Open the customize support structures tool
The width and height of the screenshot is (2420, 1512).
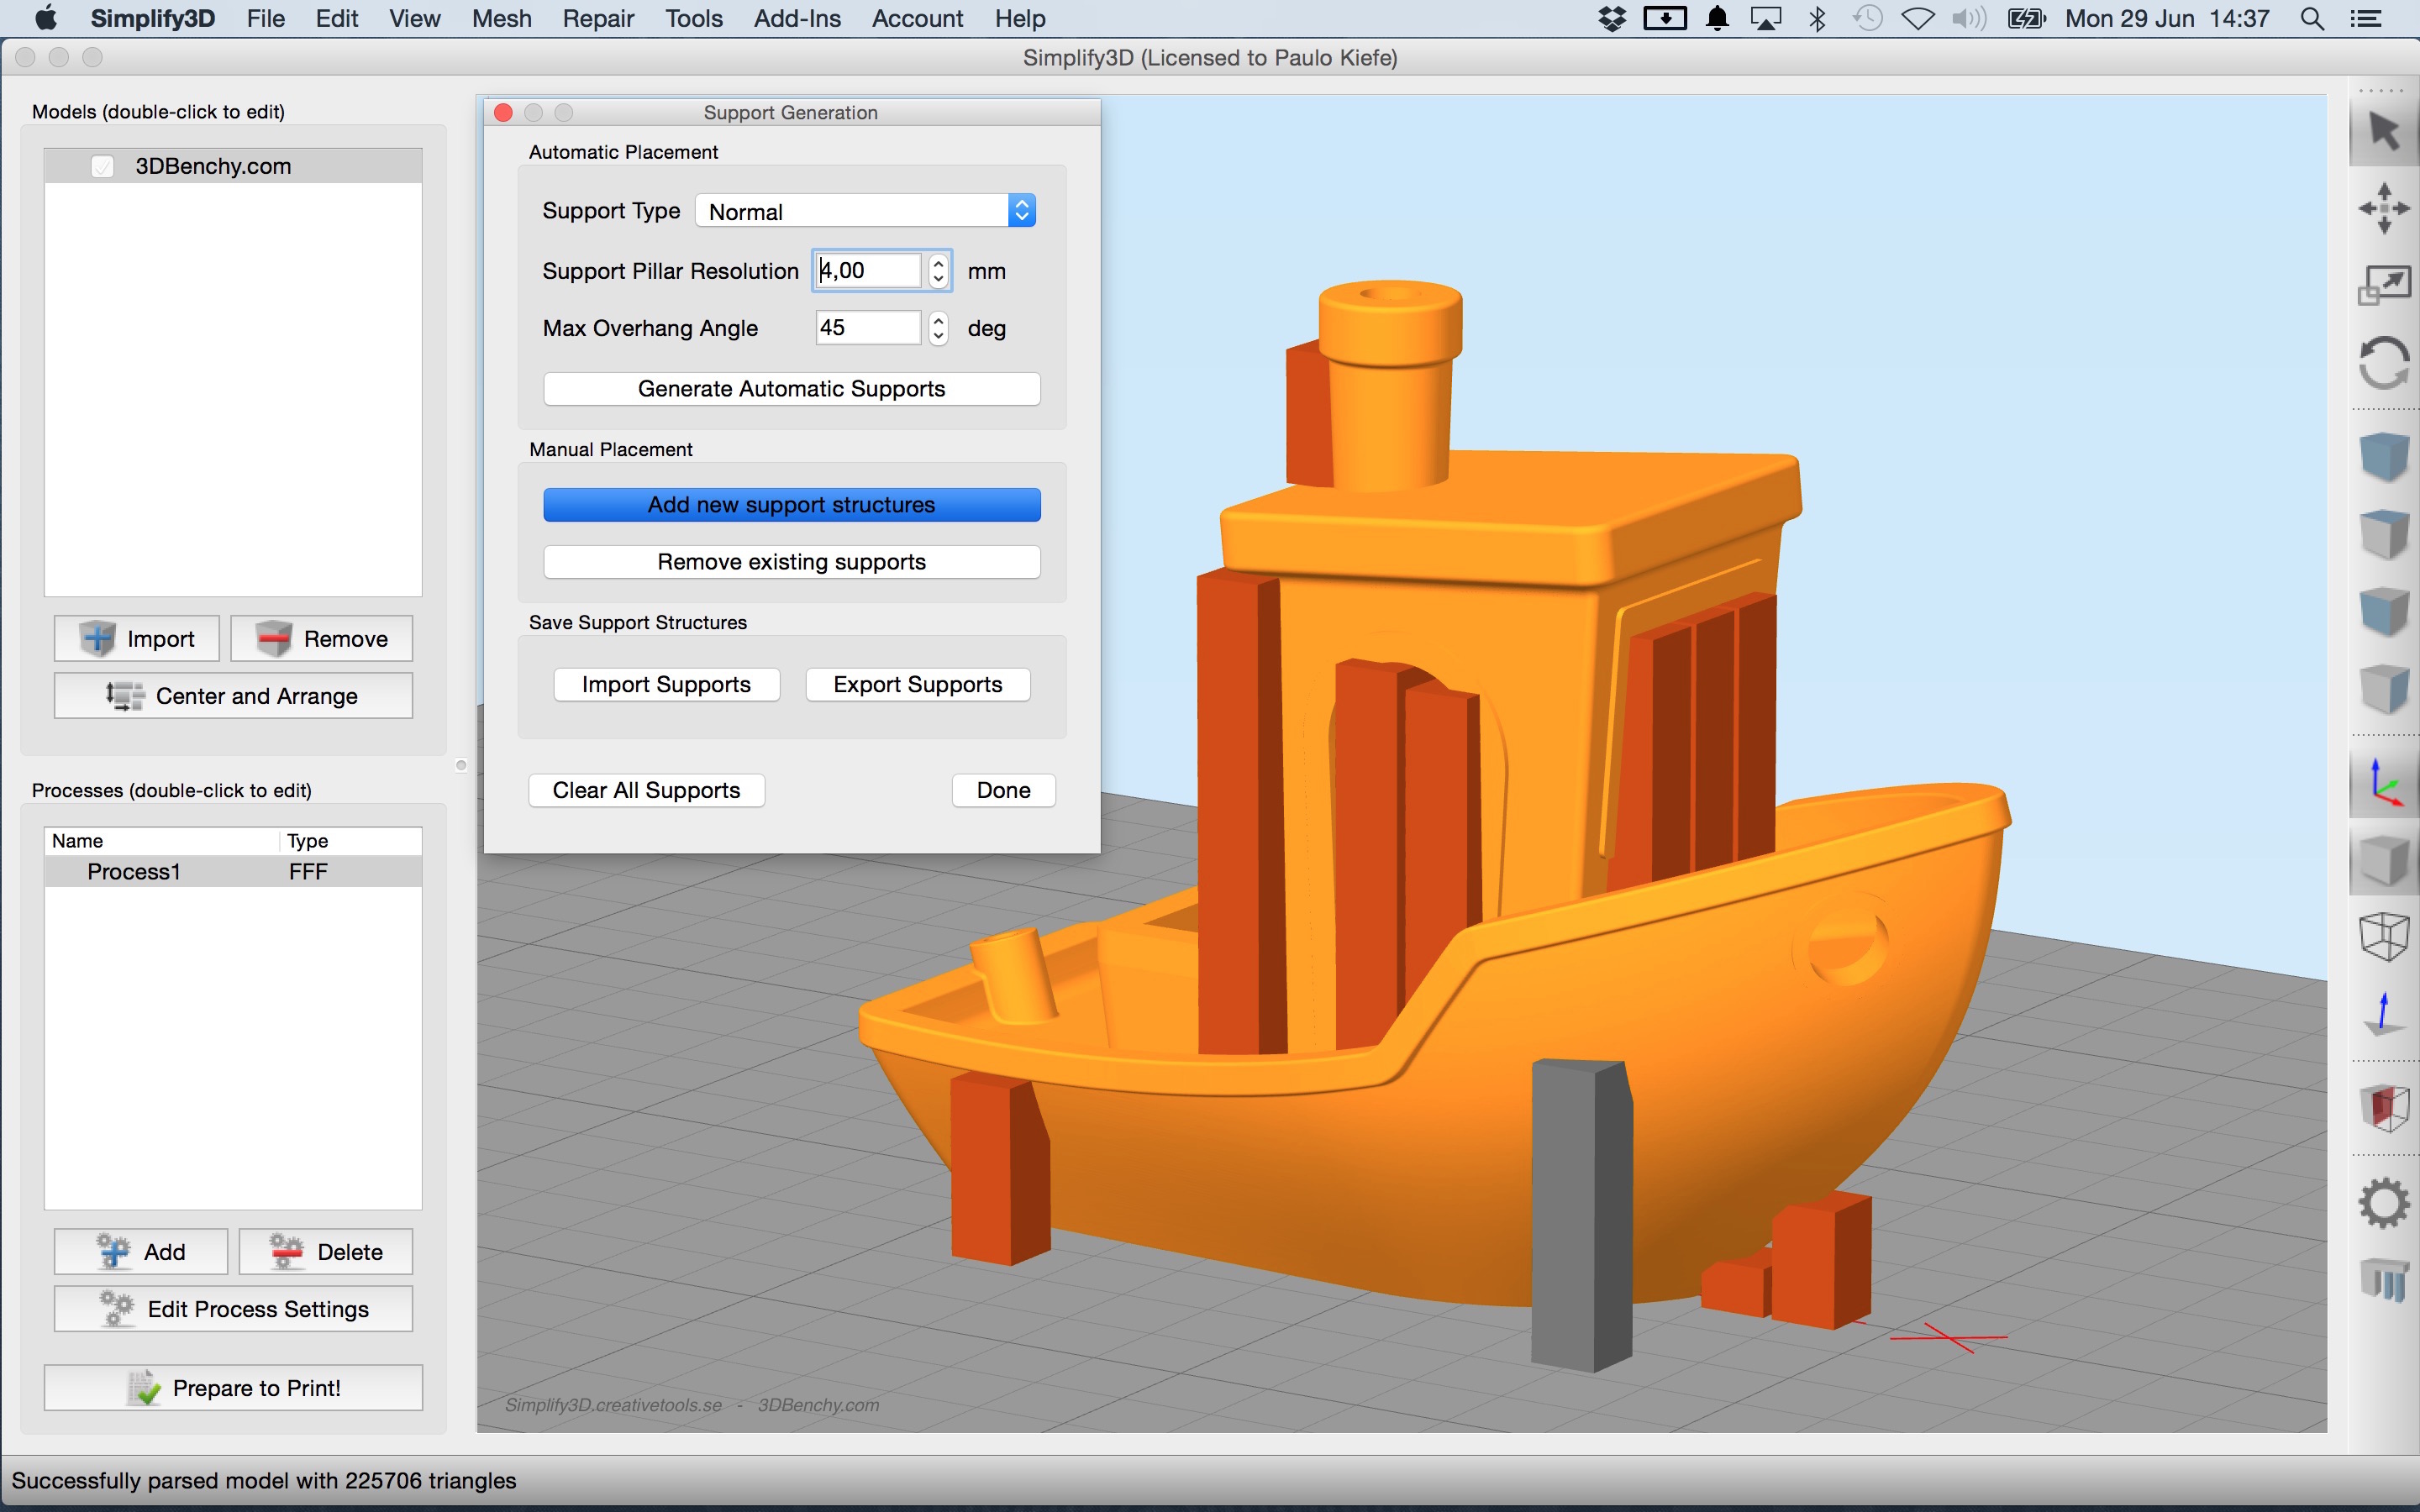pyautogui.click(x=2384, y=1280)
